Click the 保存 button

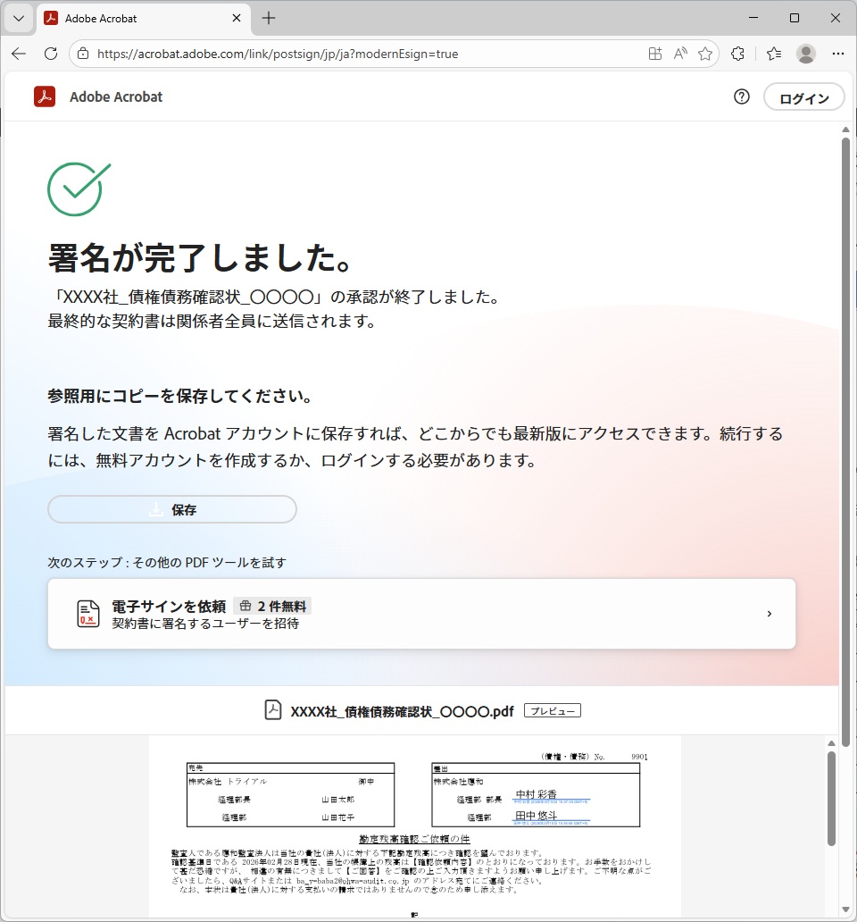point(172,509)
